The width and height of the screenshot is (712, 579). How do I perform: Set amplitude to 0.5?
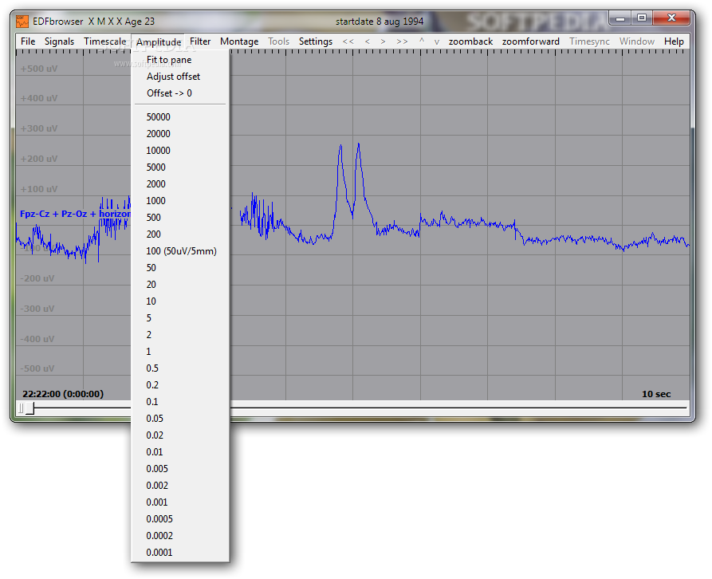pyautogui.click(x=180, y=368)
